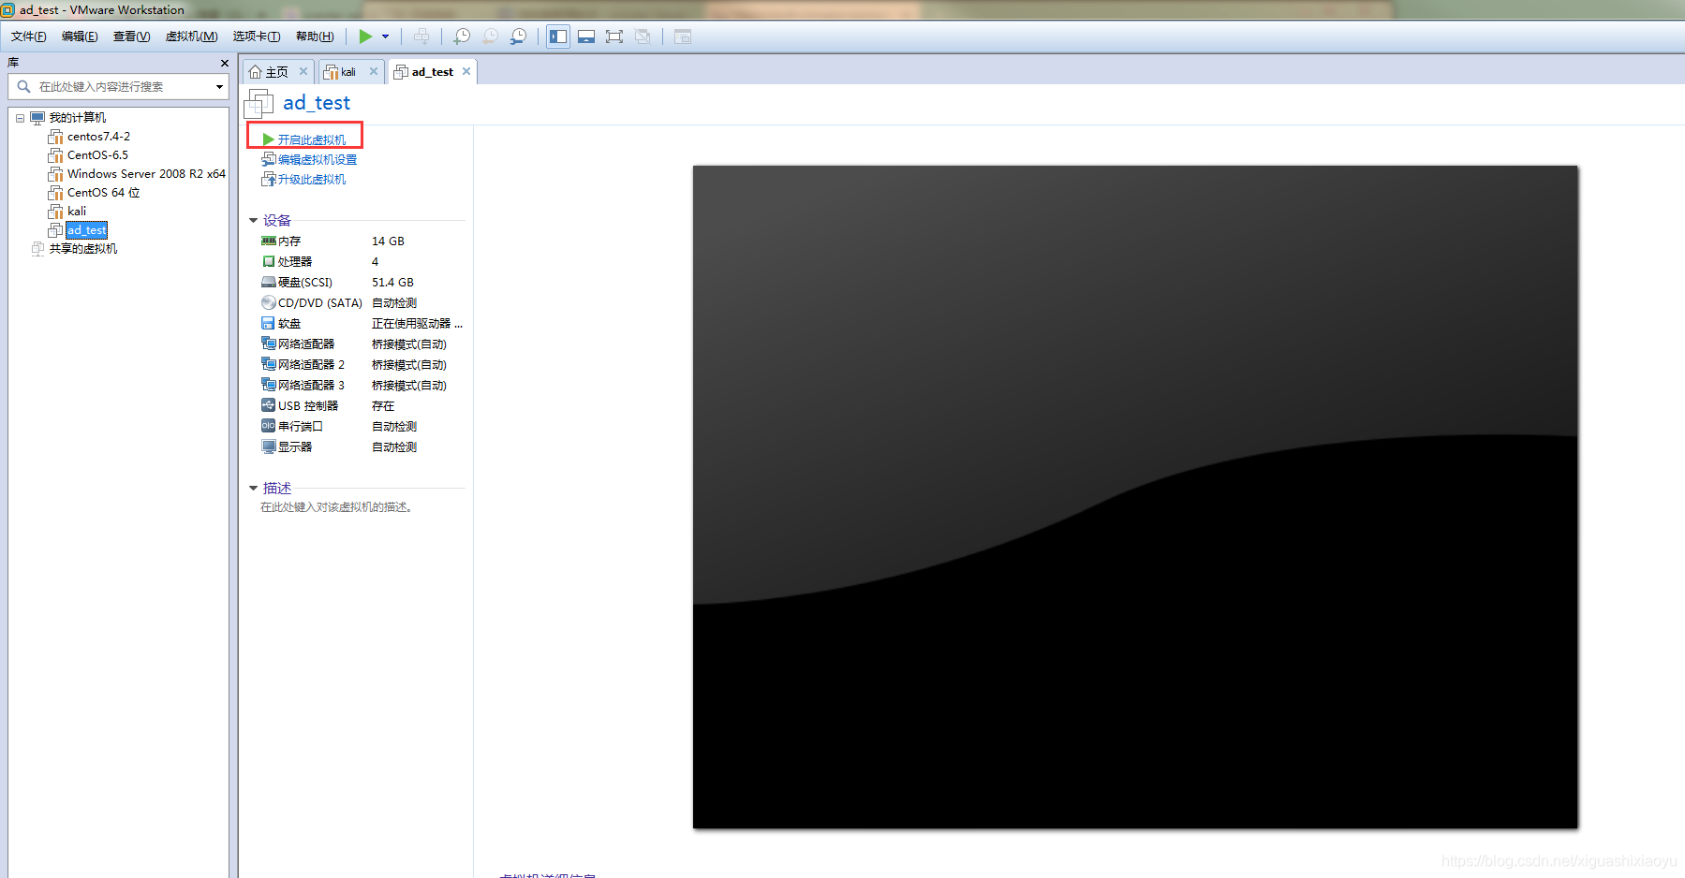The height and width of the screenshot is (878, 1685).
Task: Open the power options dropdown arrow
Action: click(385, 37)
